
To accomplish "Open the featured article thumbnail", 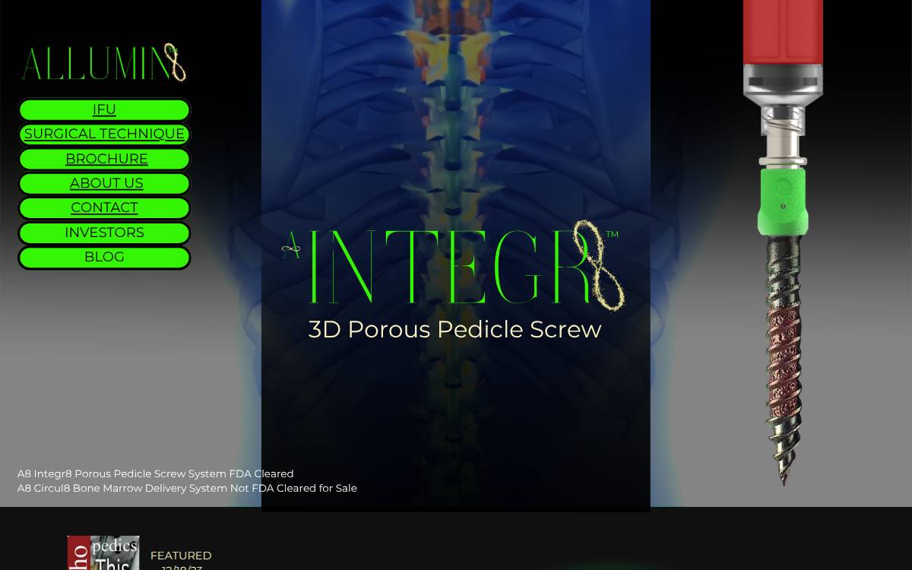I will tap(103, 553).
